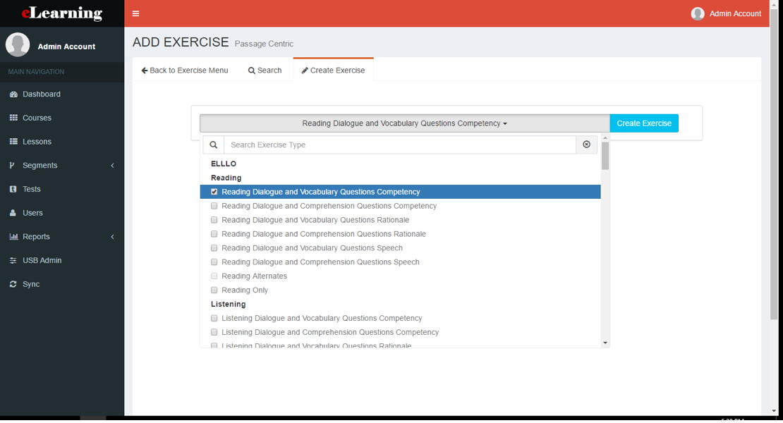This screenshot has width=783, height=423.
Task: Toggle the hamburger menu icon
Action: click(x=135, y=13)
